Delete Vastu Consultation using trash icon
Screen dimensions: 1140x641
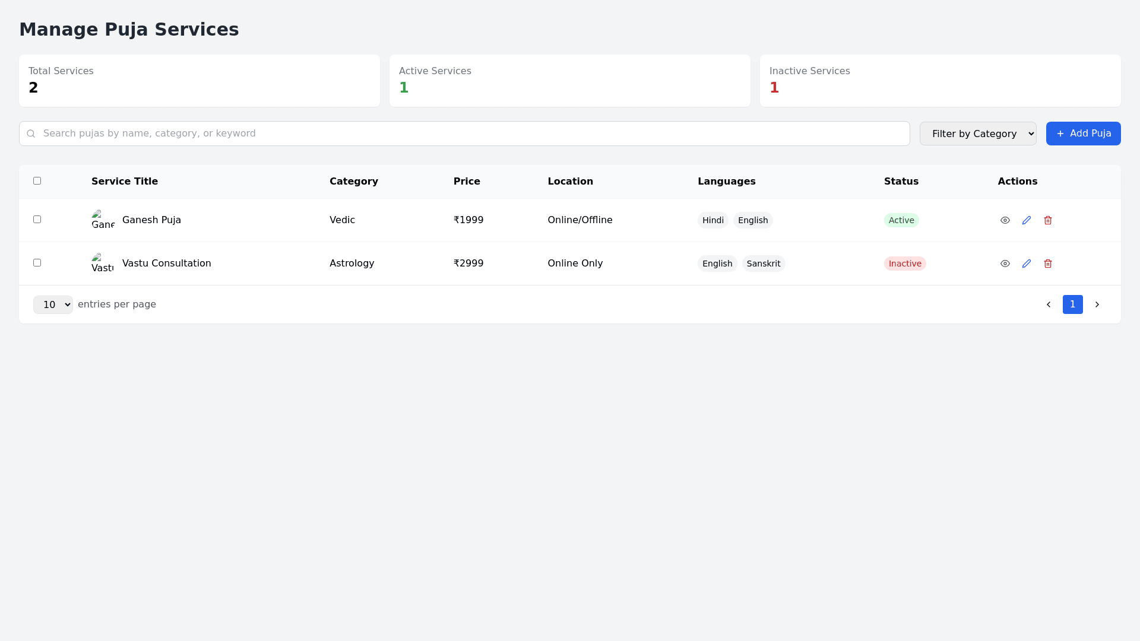coord(1047,264)
